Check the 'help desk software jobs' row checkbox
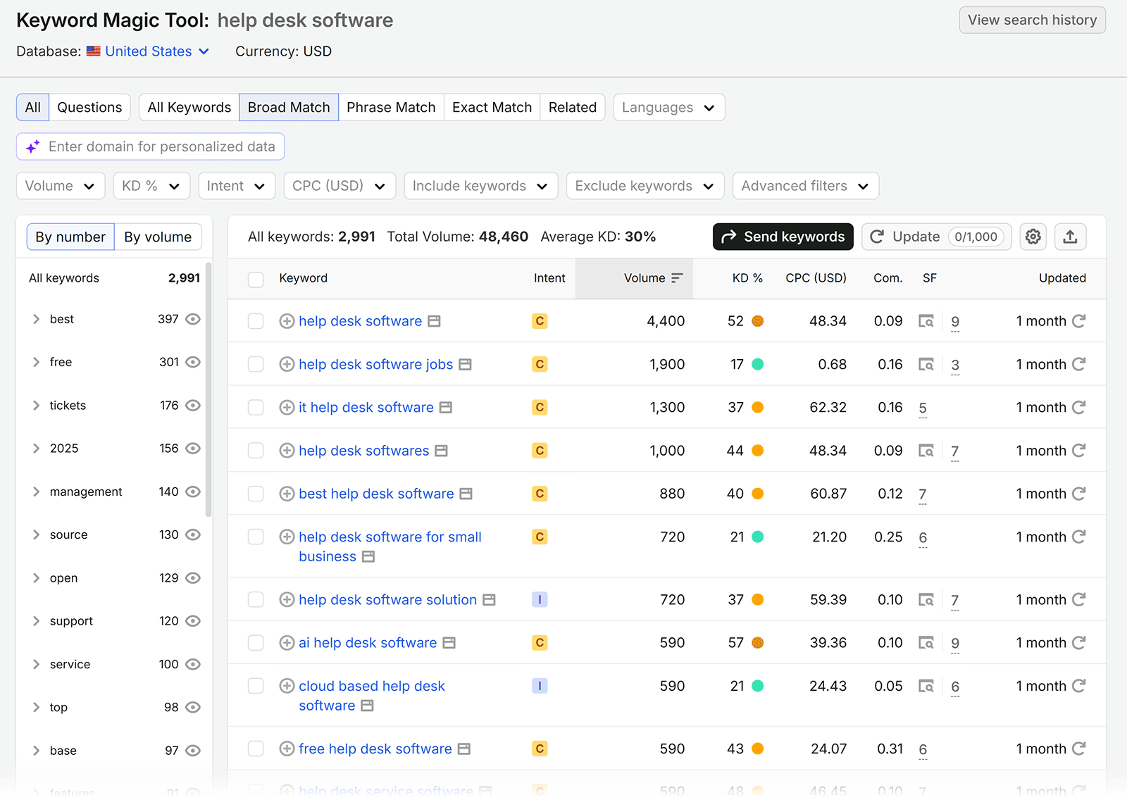 click(x=256, y=364)
